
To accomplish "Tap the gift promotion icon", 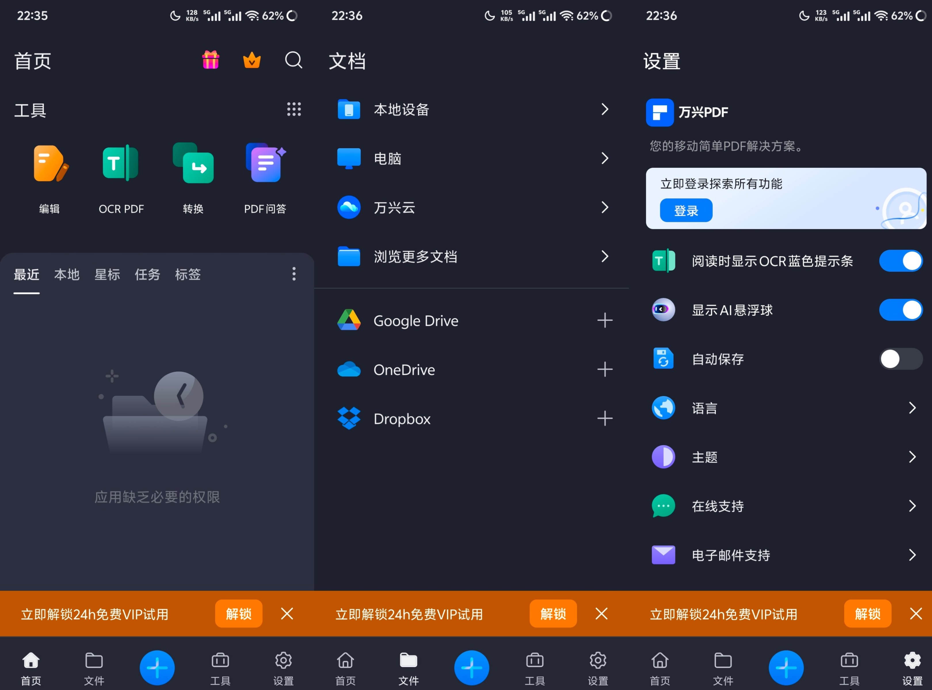I will pos(210,60).
